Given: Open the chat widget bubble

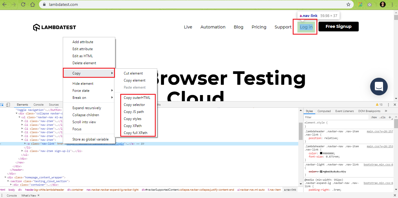Looking at the screenshot, I should click(x=379, y=87).
